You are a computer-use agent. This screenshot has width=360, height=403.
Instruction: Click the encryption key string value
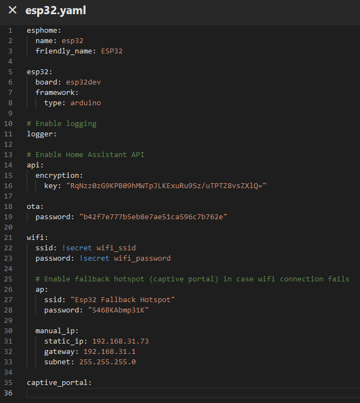pyautogui.click(x=166, y=186)
